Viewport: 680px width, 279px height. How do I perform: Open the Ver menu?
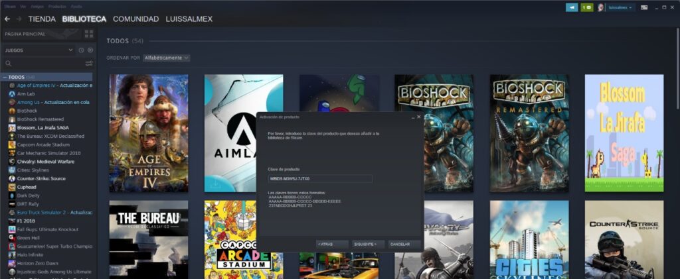[23, 7]
